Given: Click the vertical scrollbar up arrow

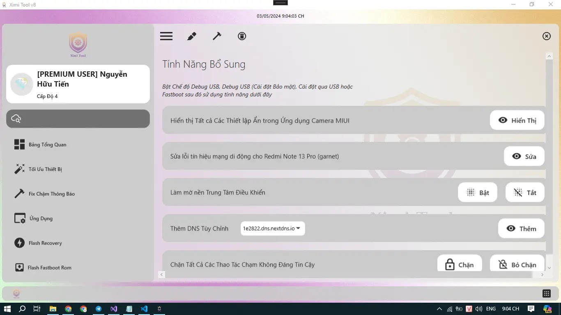Looking at the screenshot, I should click(549, 56).
